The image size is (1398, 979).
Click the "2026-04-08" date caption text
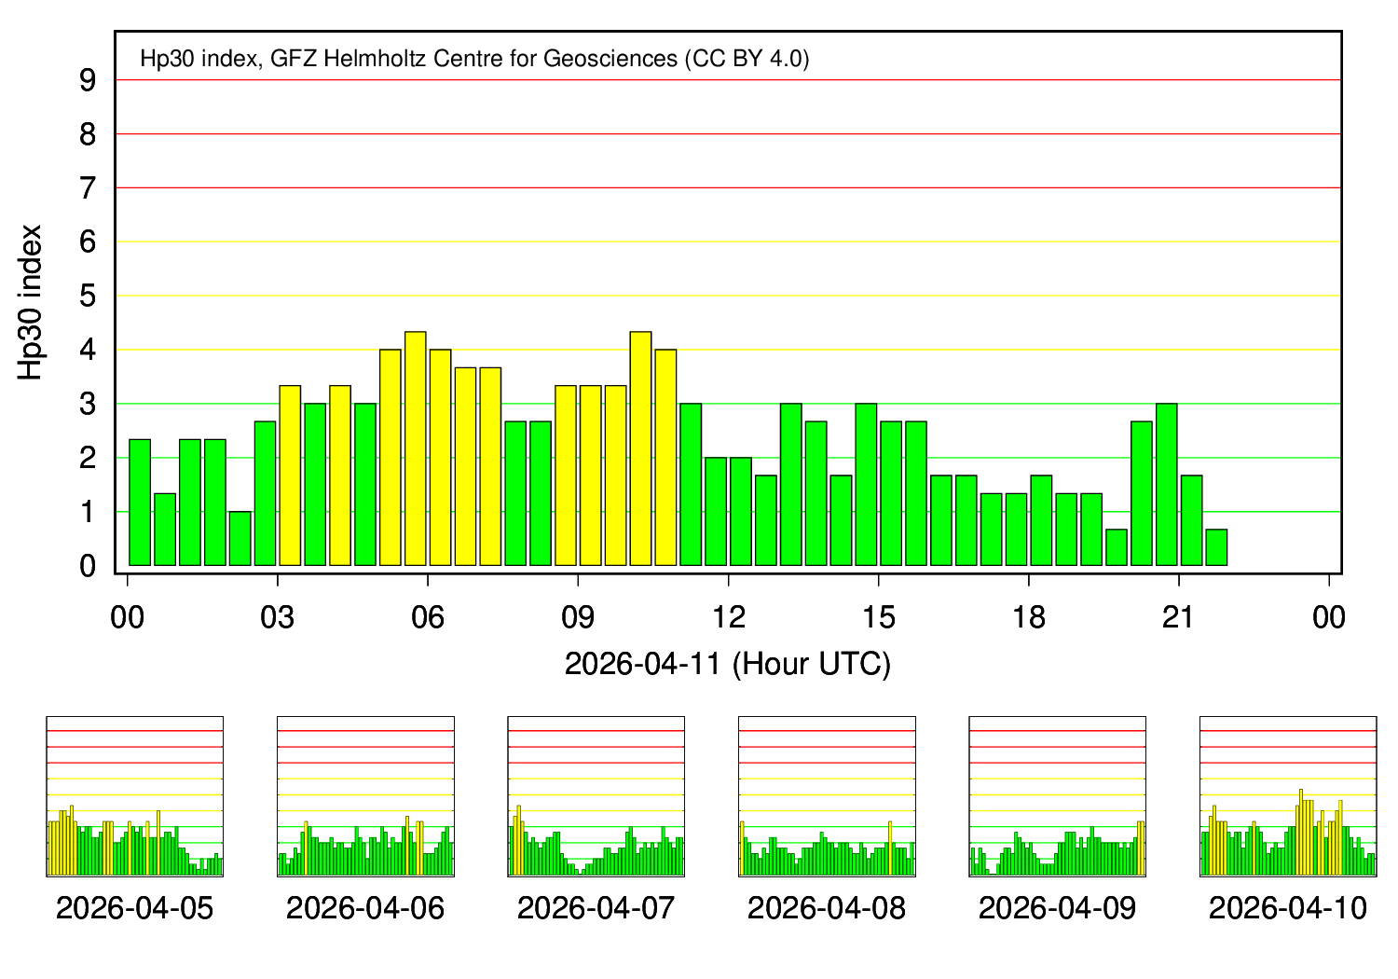(x=827, y=908)
